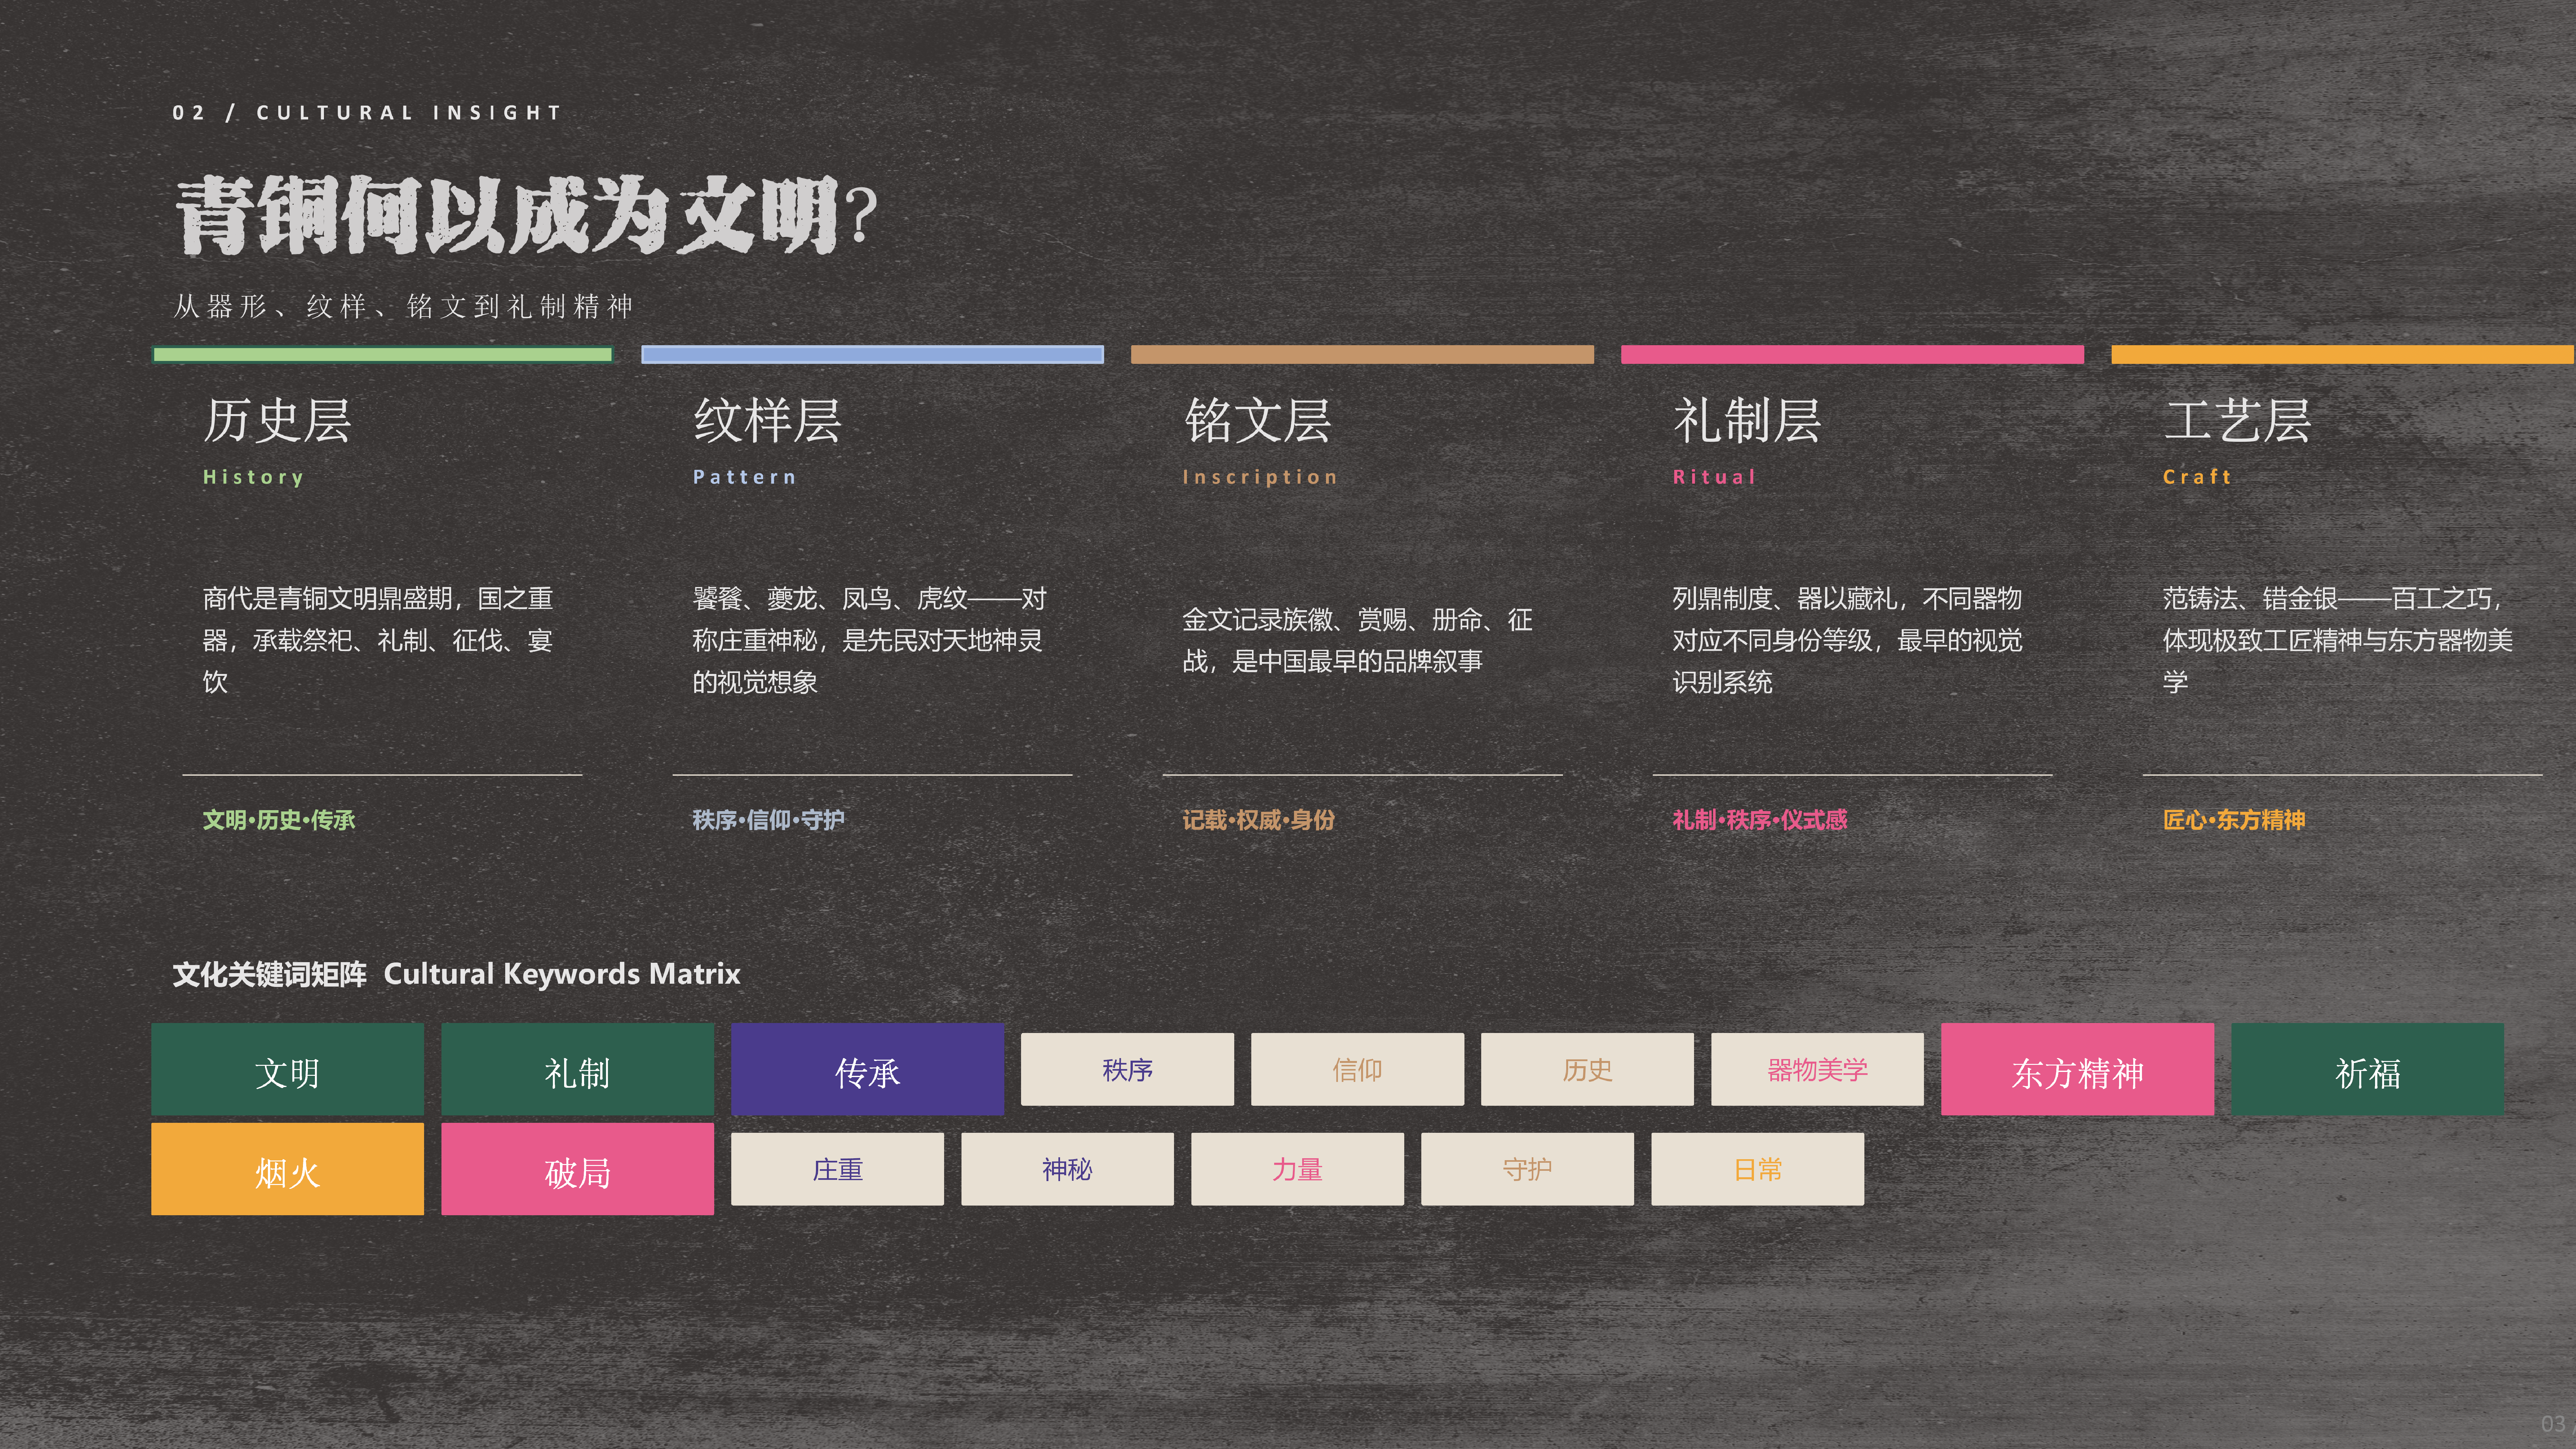Click the blue Pattern label

(745, 477)
